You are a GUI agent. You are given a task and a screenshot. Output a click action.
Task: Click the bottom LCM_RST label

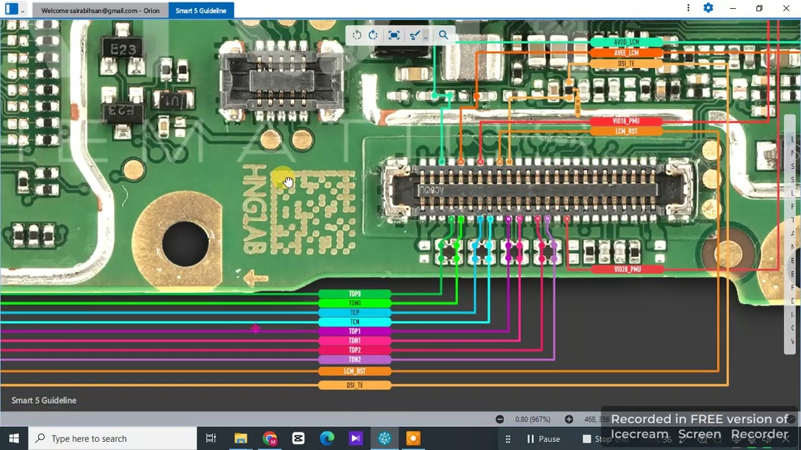pos(355,371)
